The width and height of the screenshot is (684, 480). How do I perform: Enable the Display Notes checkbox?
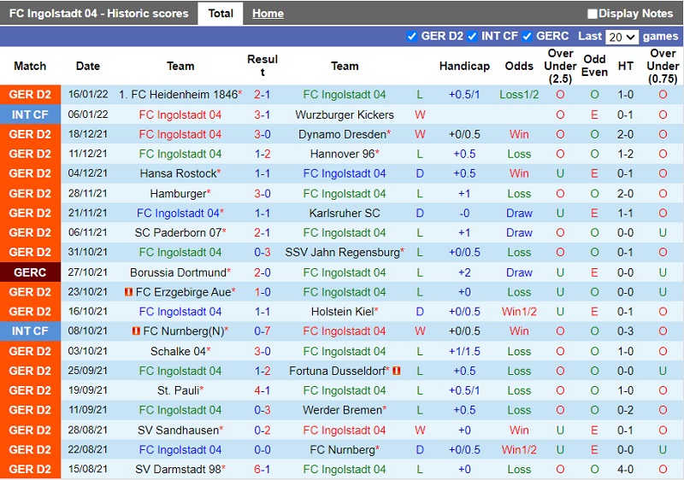coord(592,14)
